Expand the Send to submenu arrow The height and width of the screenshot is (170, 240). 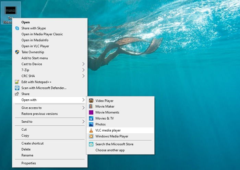click(83, 122)
